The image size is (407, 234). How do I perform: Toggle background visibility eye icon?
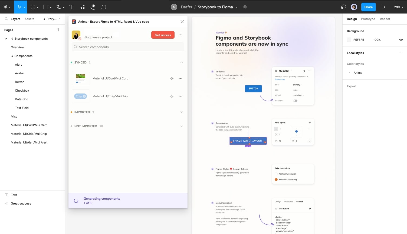click(401, 40)
